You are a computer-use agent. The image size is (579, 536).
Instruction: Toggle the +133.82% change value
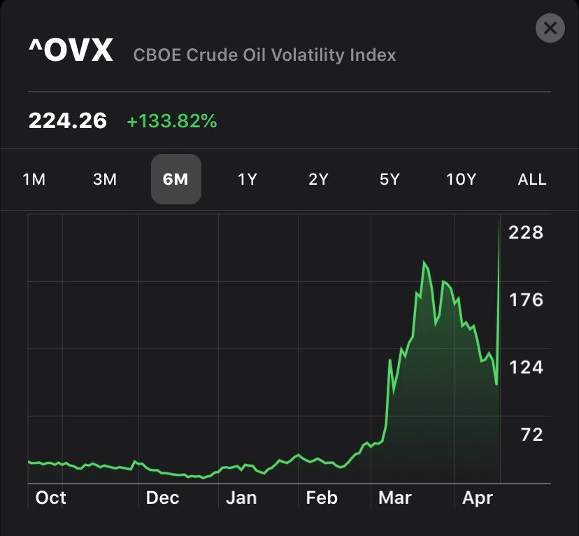click(172, 121)
